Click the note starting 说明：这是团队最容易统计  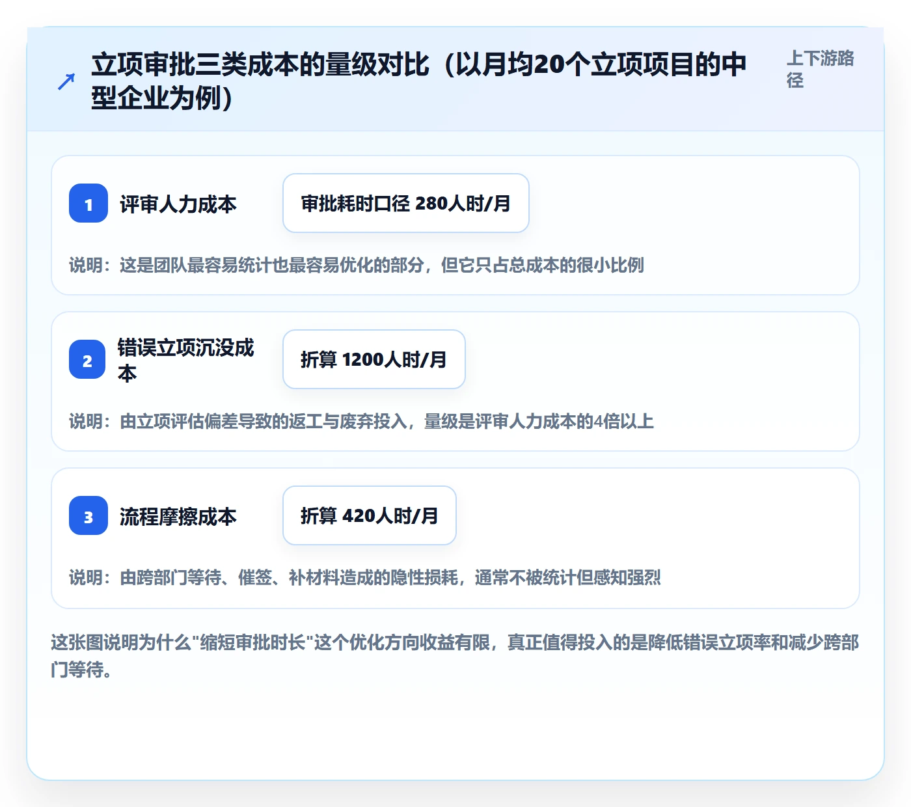click(x=357, y=265)
